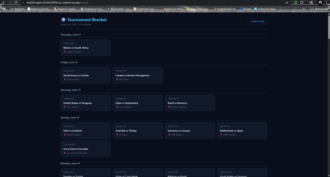Screen dimensions: 330x177
Task: Bookmark this page with star icon
Action: tap(287, 2)
